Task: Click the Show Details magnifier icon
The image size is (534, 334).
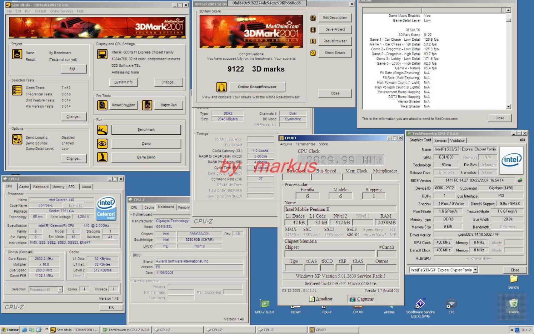Action: (313, 53)
